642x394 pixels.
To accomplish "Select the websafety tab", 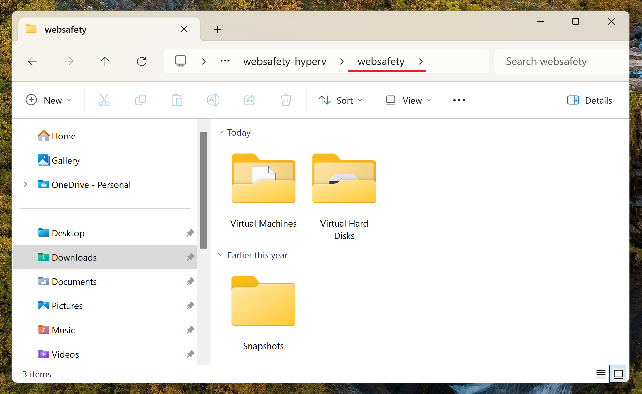I will (109, 29).
